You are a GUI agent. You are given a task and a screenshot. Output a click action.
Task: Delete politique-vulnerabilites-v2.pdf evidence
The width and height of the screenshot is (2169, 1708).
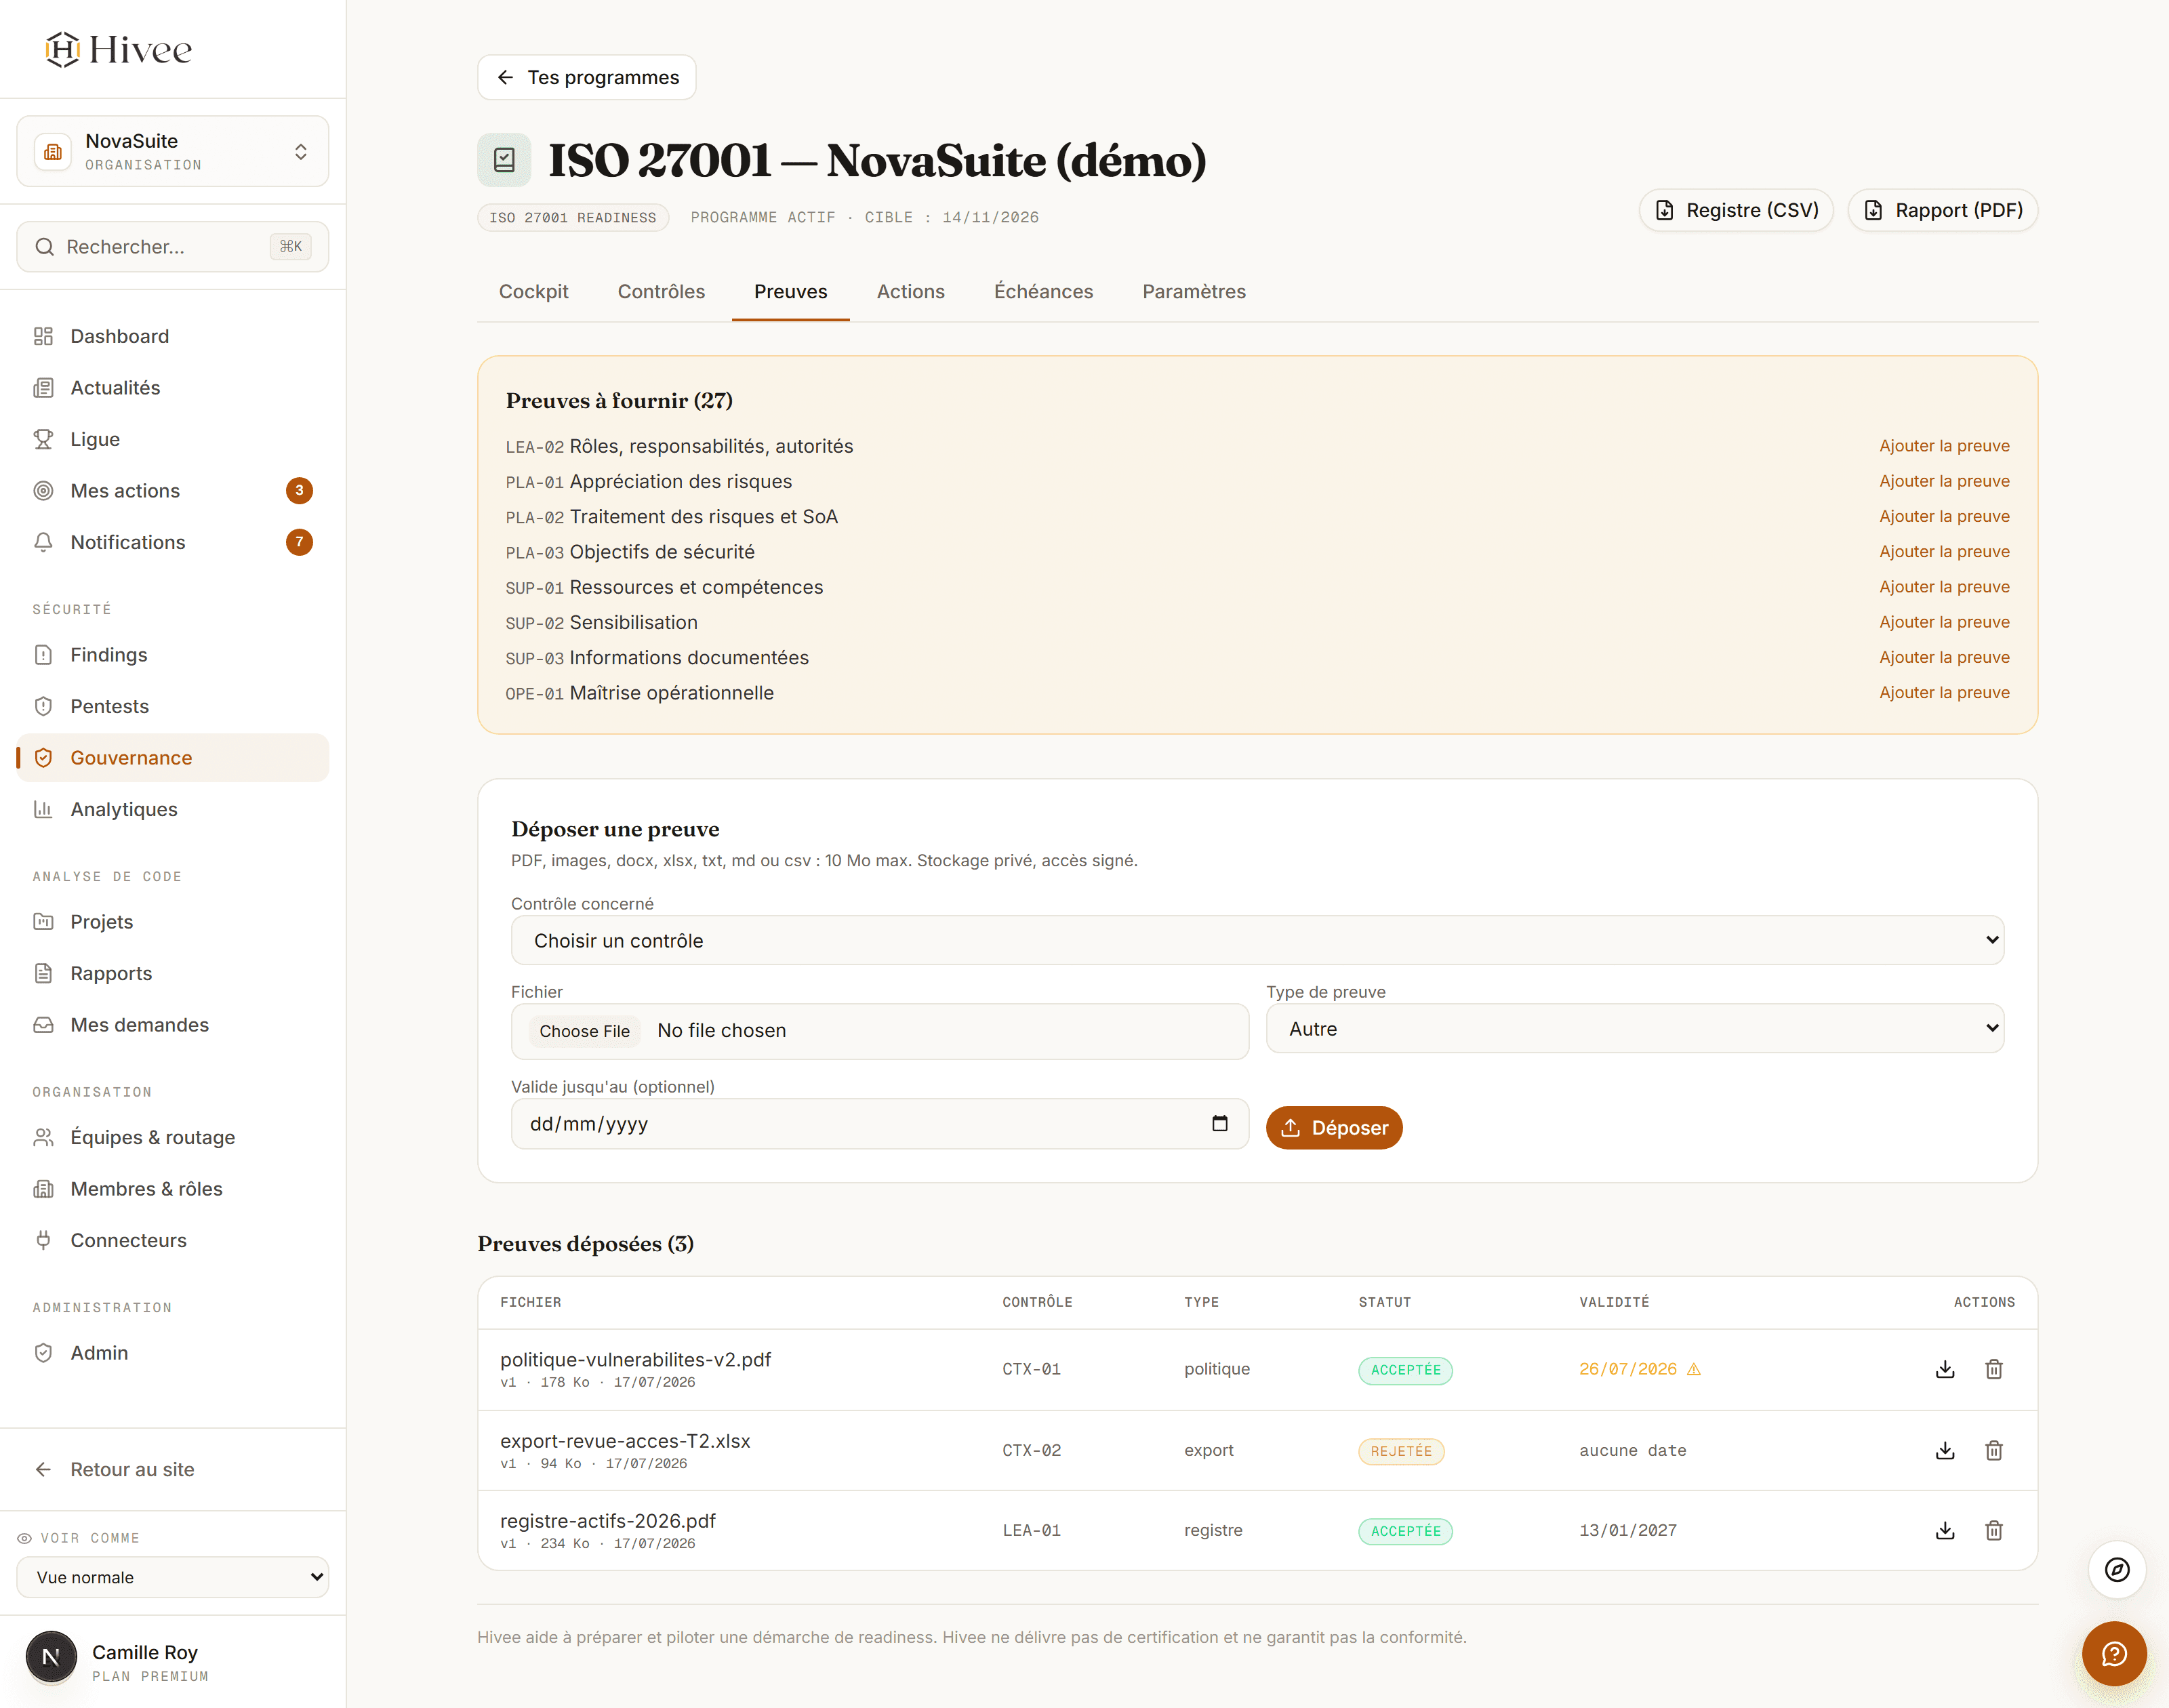pyautogui.click(x=1994, y=1369)
